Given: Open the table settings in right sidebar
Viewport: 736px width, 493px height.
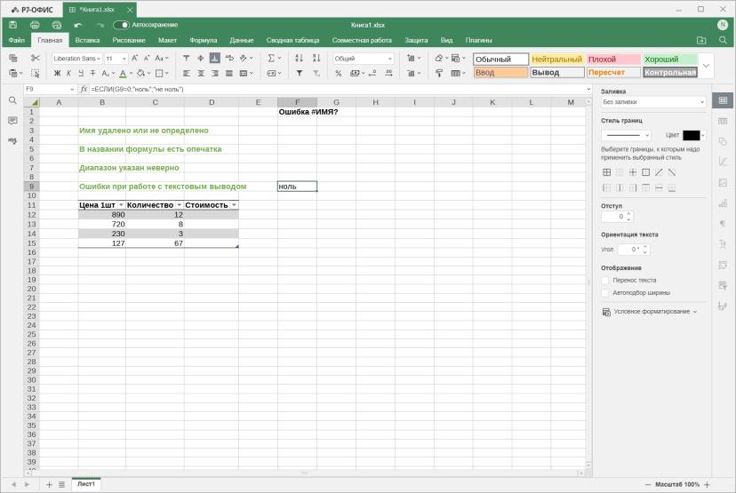Looking at the screenshot, I should tap(723, 121).
